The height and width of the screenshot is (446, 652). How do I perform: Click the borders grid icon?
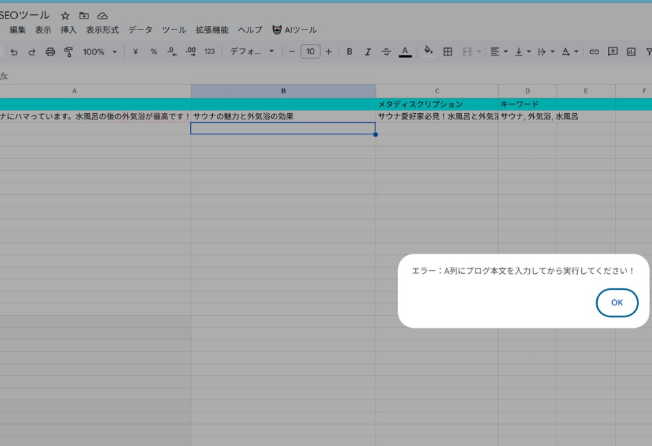tap(447, 51)
